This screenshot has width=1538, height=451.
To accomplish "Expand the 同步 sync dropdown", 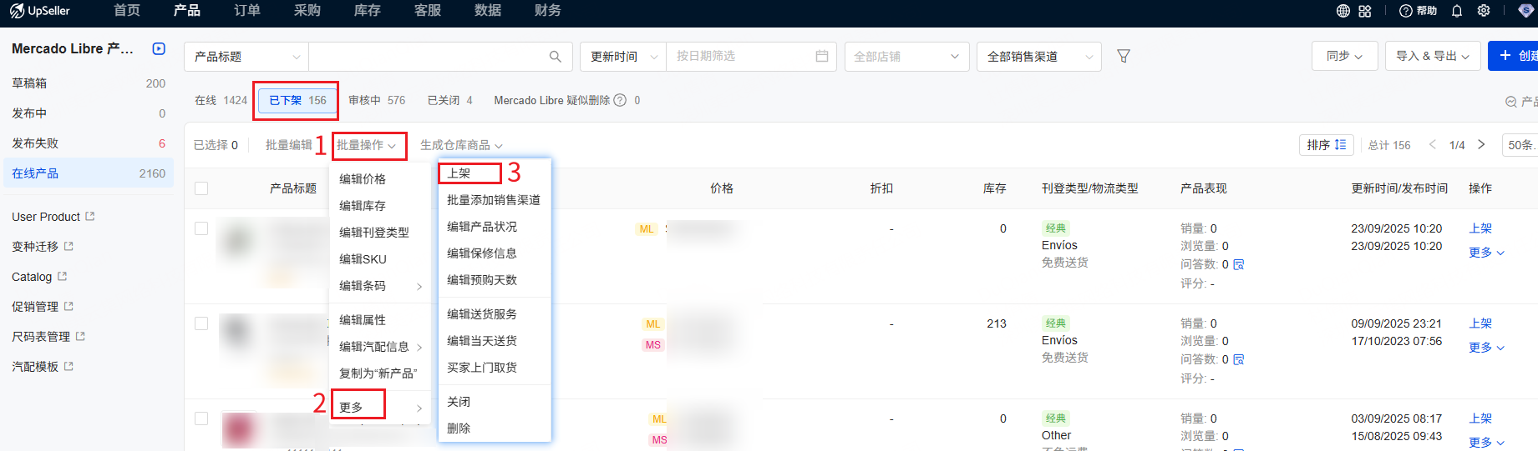I will point(1344,56).
